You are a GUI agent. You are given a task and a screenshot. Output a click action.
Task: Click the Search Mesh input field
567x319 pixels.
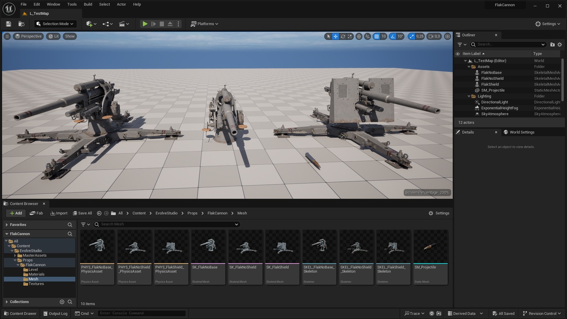pyautogui.click(x=167, y=224)
